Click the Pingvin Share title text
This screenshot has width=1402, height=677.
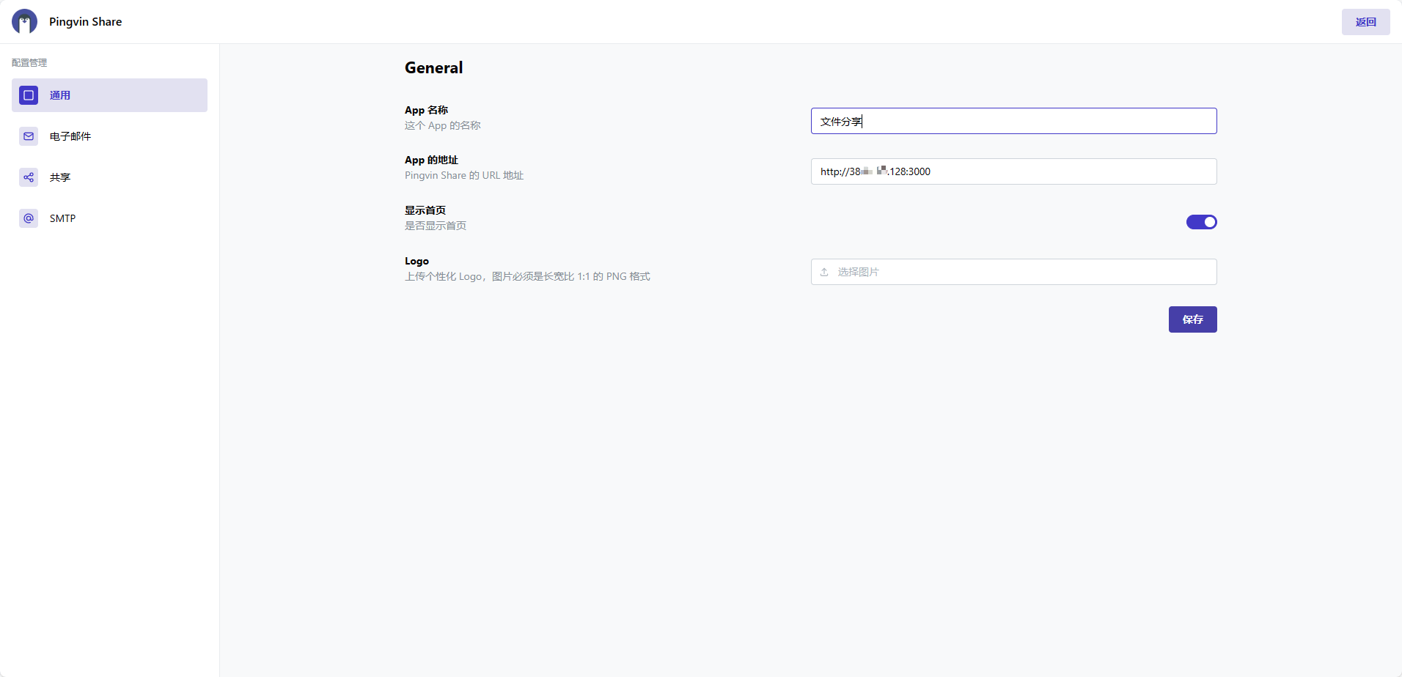point(85,22)
